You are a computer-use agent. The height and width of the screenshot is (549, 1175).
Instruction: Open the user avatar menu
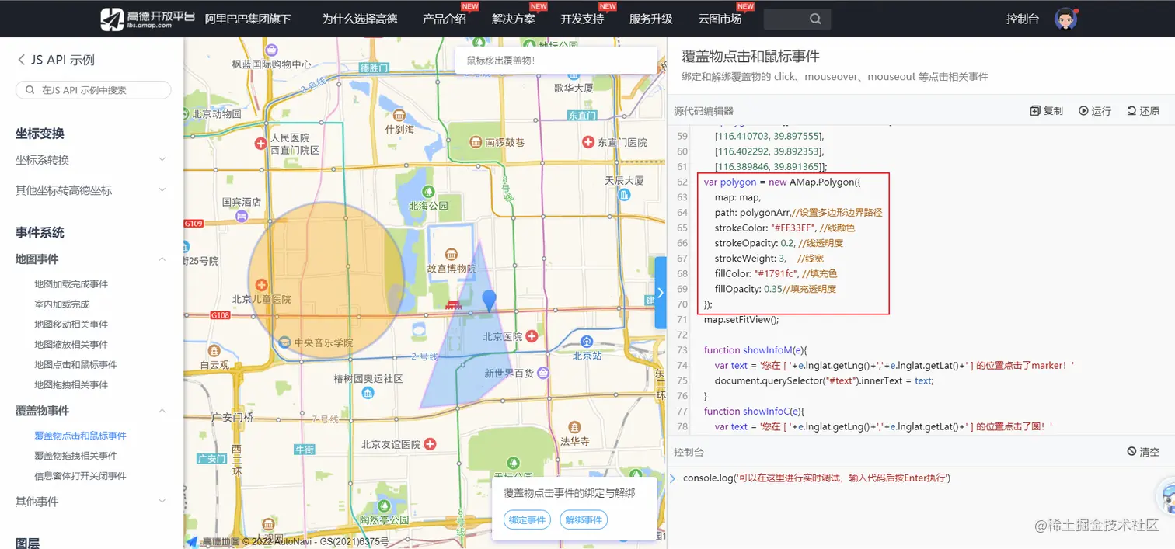pos(1065,19)
